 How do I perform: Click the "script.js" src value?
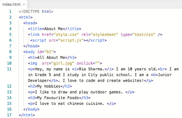71,40
